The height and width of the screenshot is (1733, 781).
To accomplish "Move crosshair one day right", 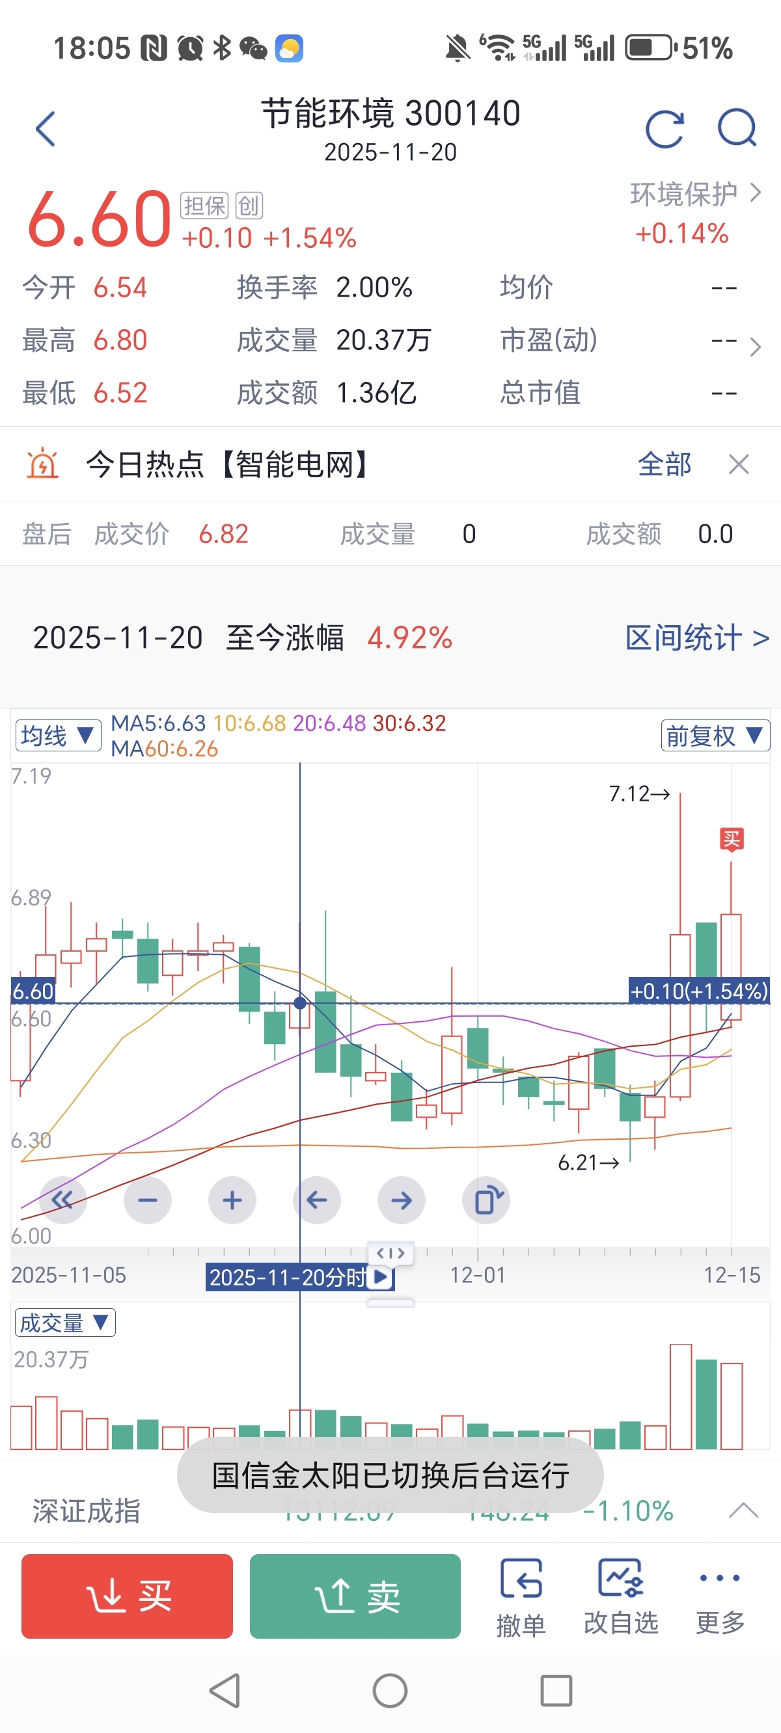I will coord(402,1200).
